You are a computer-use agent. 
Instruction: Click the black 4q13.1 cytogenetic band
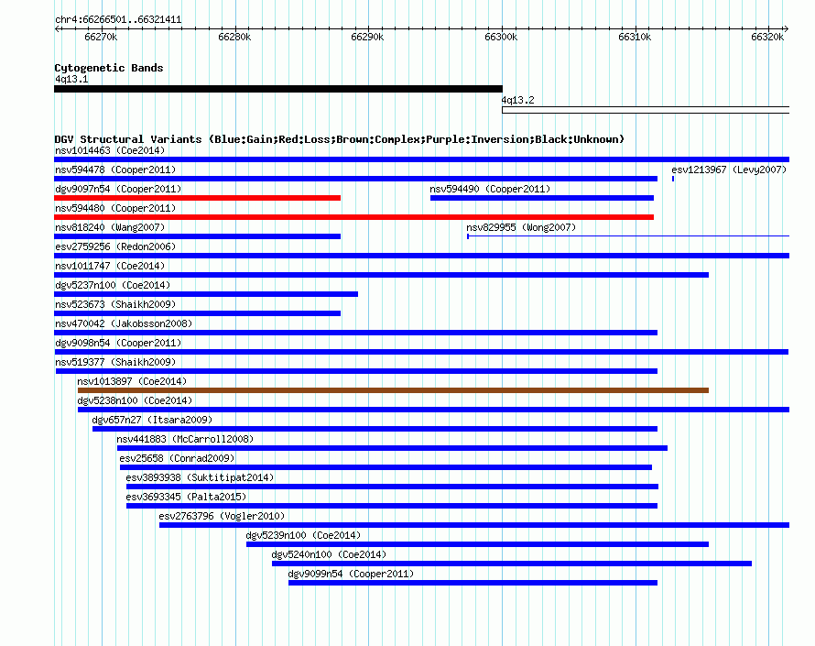[278, 89]
